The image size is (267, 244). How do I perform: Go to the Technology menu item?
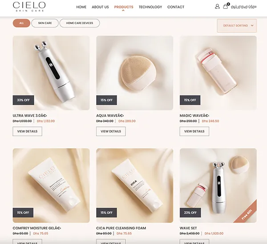coord(150,7)
